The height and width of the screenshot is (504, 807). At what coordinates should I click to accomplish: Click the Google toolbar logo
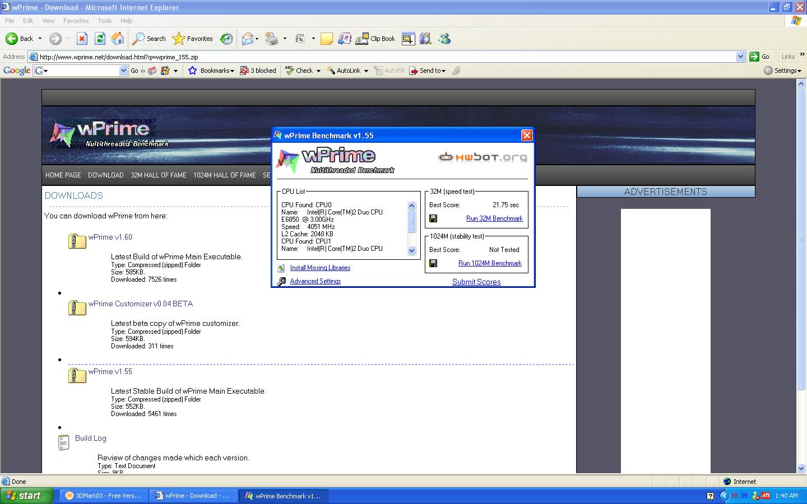click(17, 71)
